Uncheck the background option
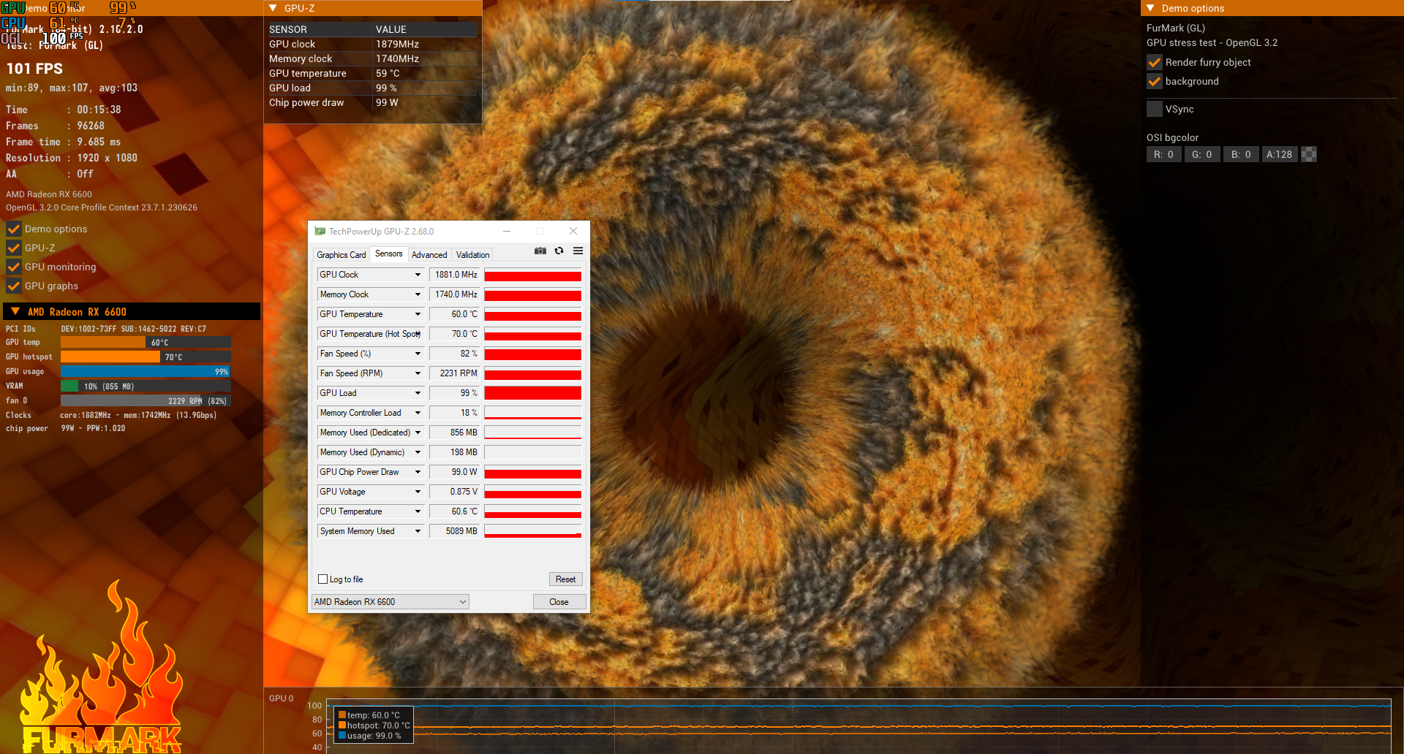Screen dimensions: 1404x754 (1155, 81)
